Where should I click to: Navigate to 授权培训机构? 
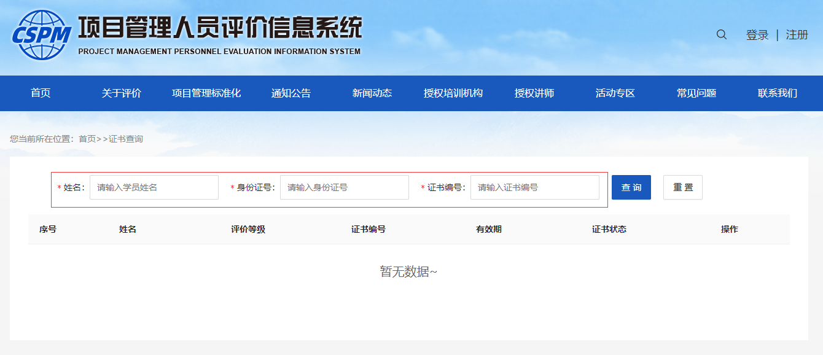tap(453, 93)
